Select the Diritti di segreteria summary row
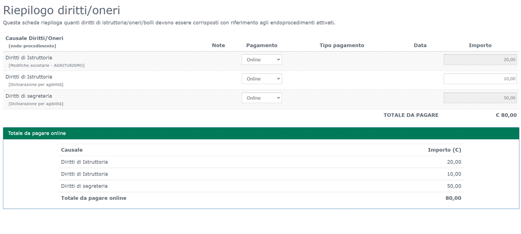The height and width of the screenshot is (234, 521). pos(261,186)
